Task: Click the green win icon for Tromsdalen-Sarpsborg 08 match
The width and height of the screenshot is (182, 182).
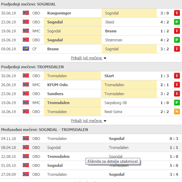Action: coord(177,103)
